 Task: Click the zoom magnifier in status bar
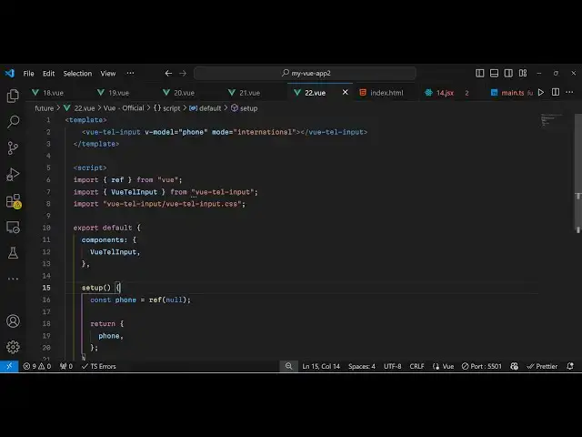(288, 366)
